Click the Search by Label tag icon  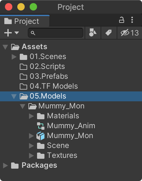point(109,33)
